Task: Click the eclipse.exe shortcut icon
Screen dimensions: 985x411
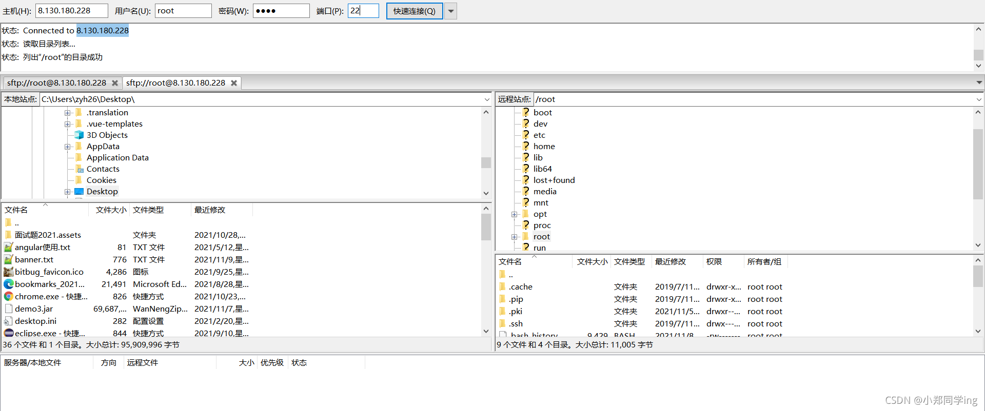Action: (9, 333)
